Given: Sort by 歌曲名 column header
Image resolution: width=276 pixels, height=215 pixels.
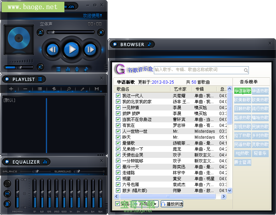Looking at the screenshot, I should pyautogui.click(x=142, y=89).
